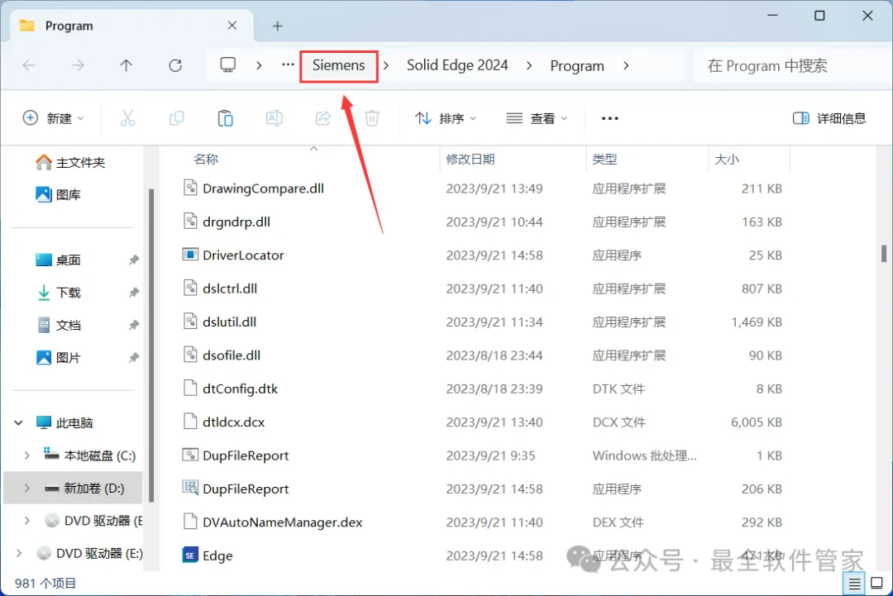Click the DupFileReport batch file icon
The width and height of the screenshot is (893, 596).
click(190, 455)
